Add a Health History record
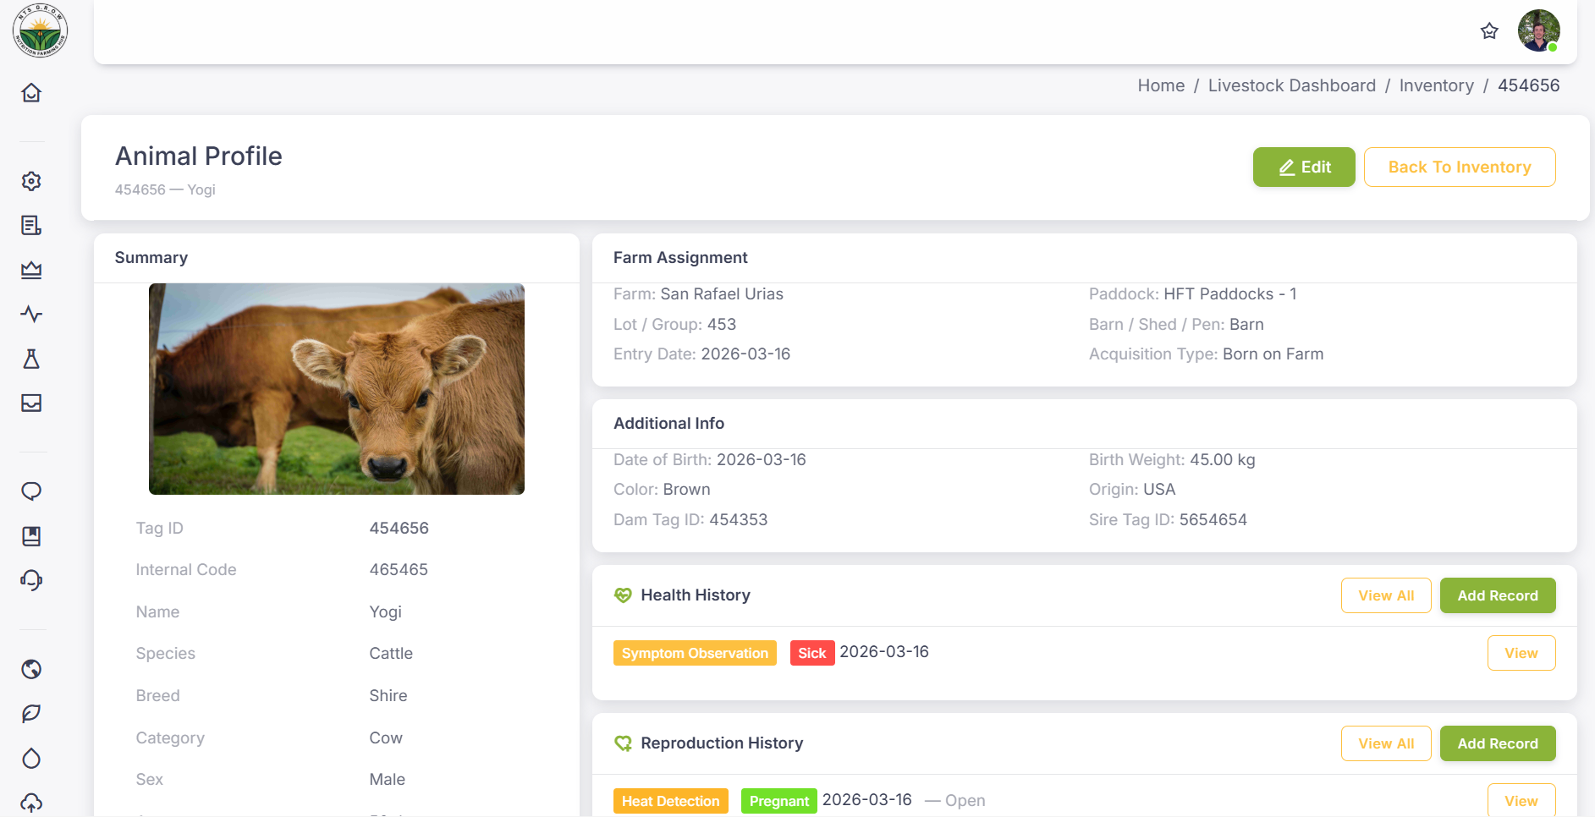 (1498, 595)
